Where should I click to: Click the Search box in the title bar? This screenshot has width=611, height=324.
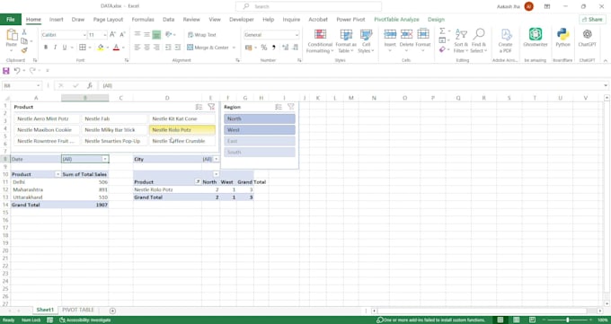(x=308, y=6)
